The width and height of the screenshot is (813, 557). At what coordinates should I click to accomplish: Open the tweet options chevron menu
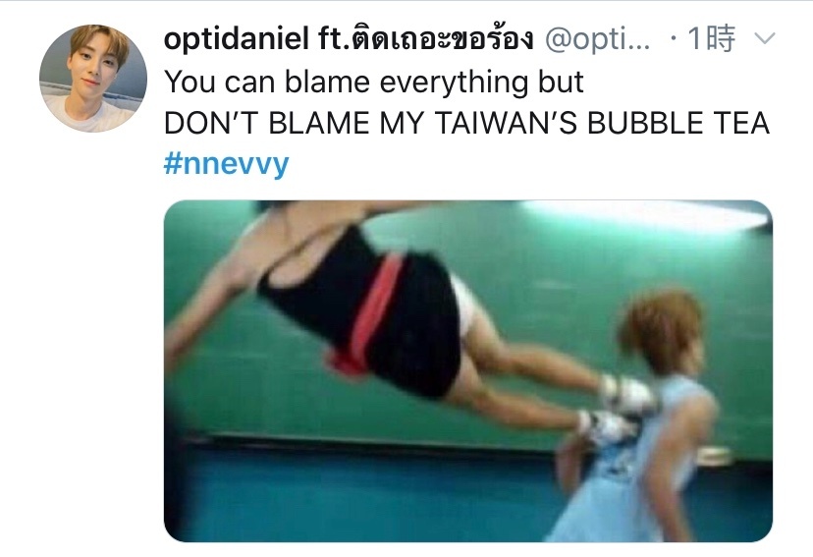coord(764,38)
